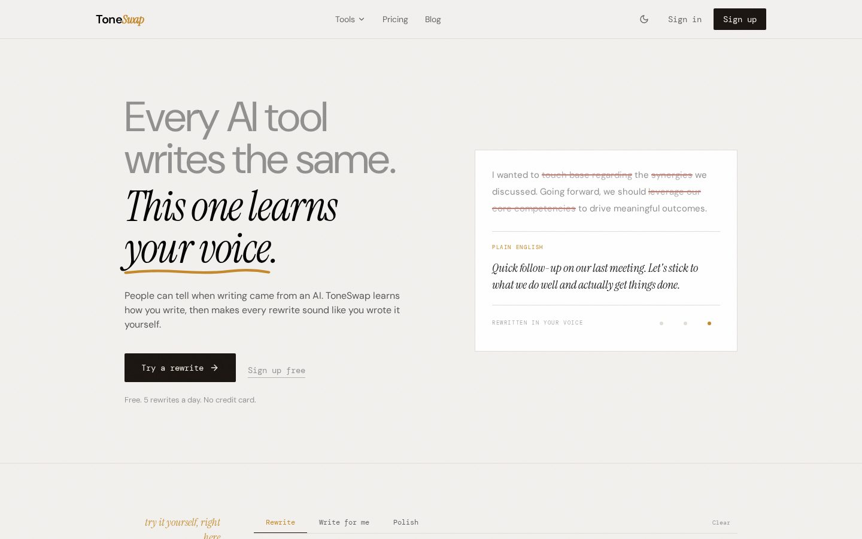Click the struck-through 'I wanted to touch base' text
The image size is (862, 539).
point(599,192)
